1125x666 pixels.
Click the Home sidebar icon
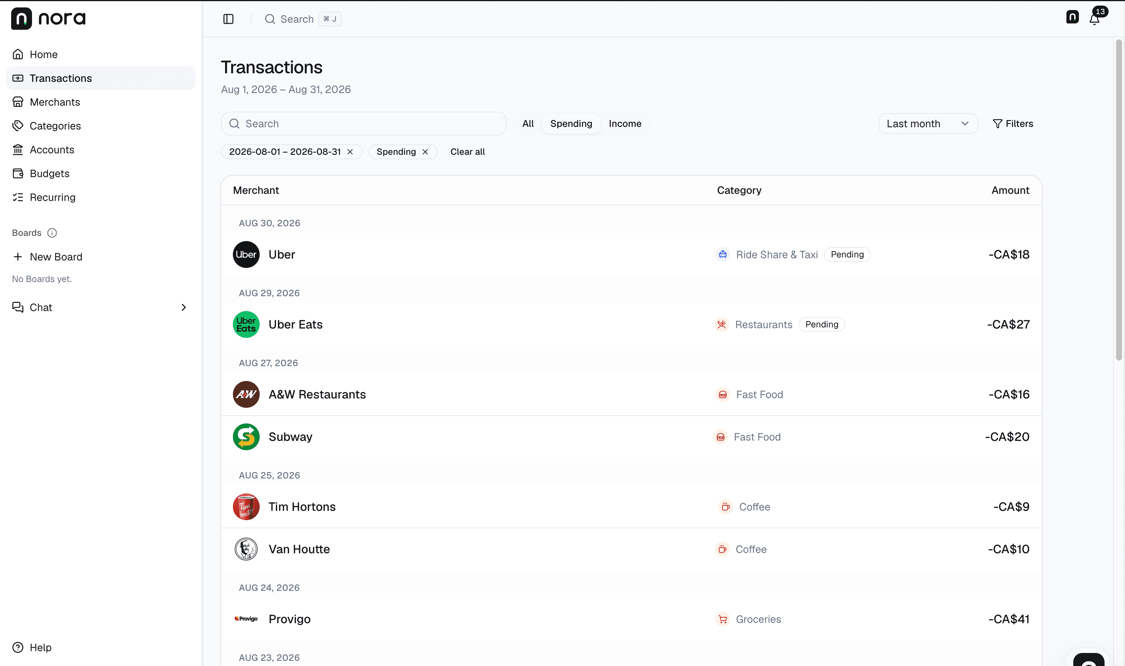pyautogui.click(x=18, y=54)
